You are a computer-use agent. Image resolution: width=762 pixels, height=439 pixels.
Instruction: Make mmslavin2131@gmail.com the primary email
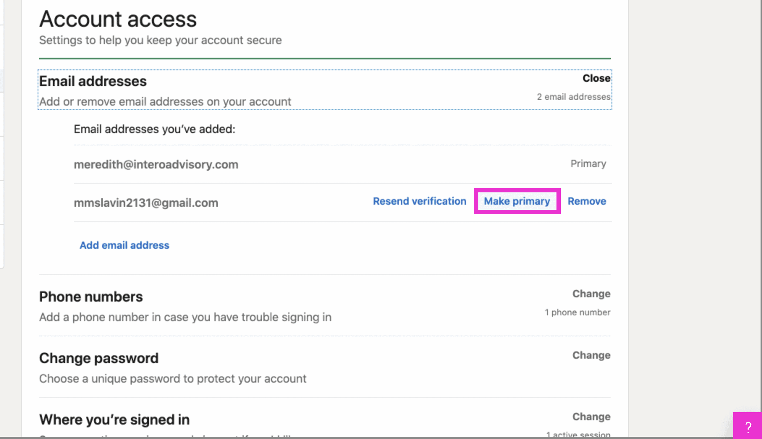(517, 201)
